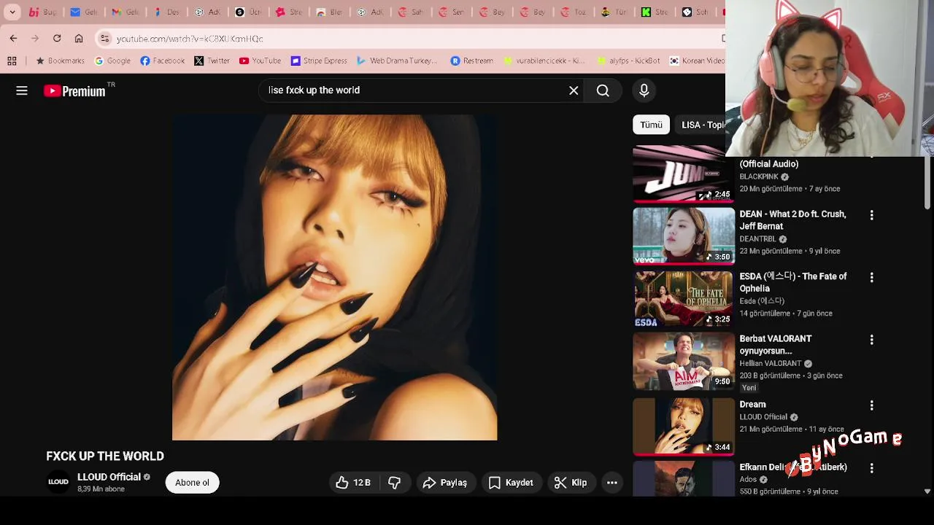
Task: Create a clip with Klip button
Action: tap(571, 483)
